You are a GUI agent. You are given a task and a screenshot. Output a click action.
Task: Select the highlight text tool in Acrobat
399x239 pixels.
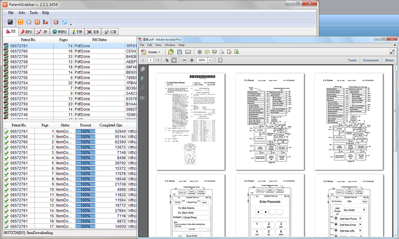(215, 52)
